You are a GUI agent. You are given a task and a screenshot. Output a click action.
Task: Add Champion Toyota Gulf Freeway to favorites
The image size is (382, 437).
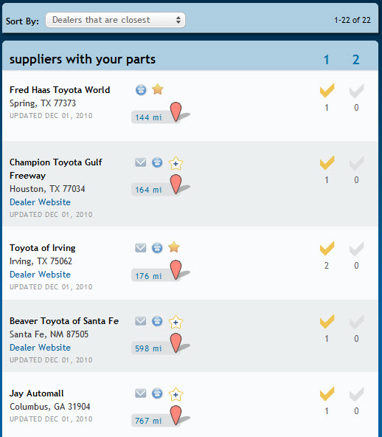coord(176,163)
